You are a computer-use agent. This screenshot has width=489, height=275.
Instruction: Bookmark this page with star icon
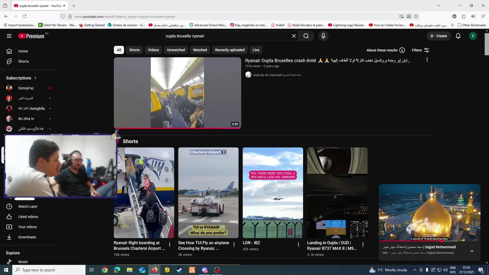(416, 16)
